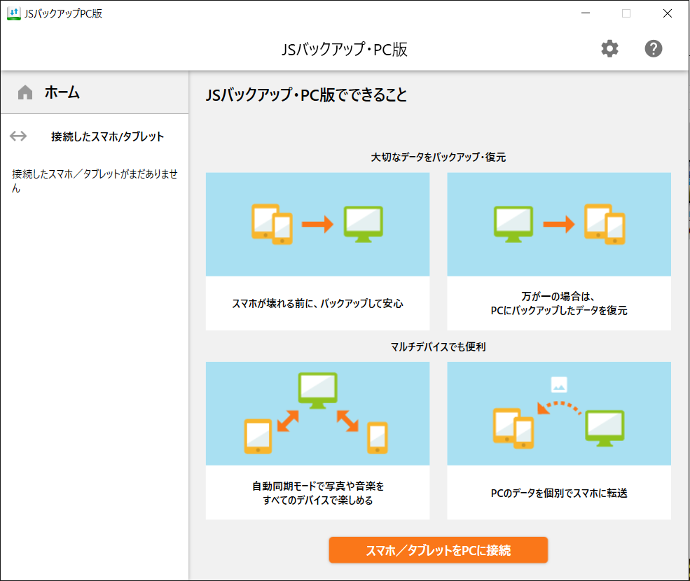Open help with the question mark icon
Image resolution: width=690 pixels, height=581 pixels.
[x=654, y=48]
